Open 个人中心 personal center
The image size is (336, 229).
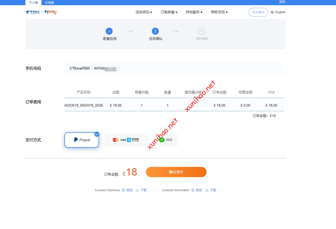[258, 12]
